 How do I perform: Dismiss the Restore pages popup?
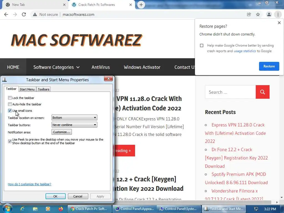[x=279, y=23]
